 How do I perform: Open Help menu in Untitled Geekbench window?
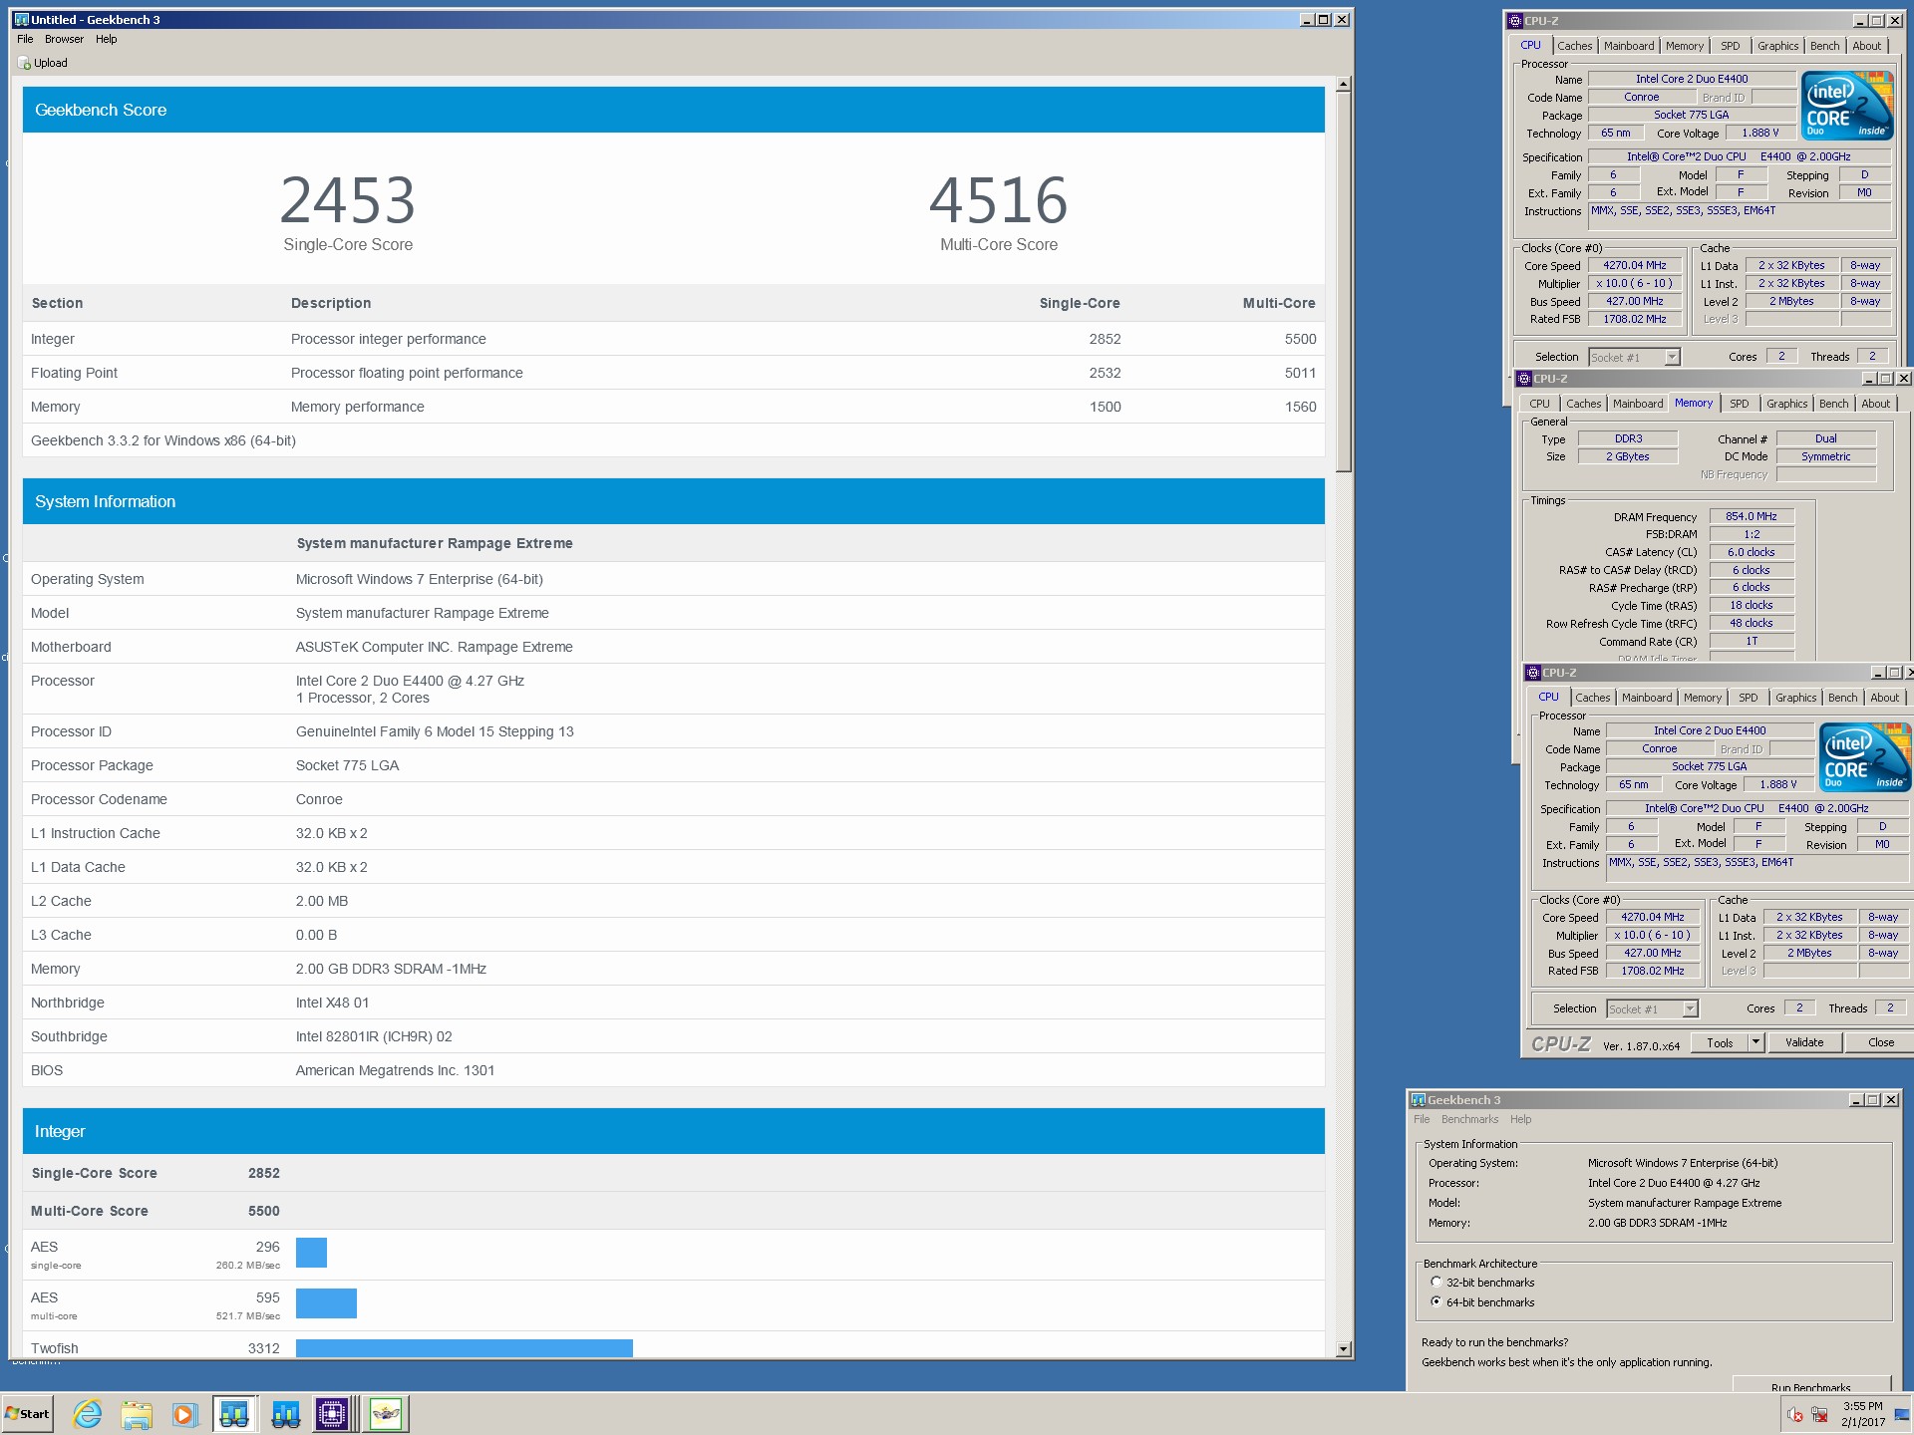[107, 39]
